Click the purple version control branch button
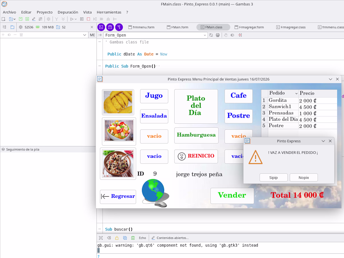This screenshot has width=344, height=258. pyautogui.click(x=119, y=27)
